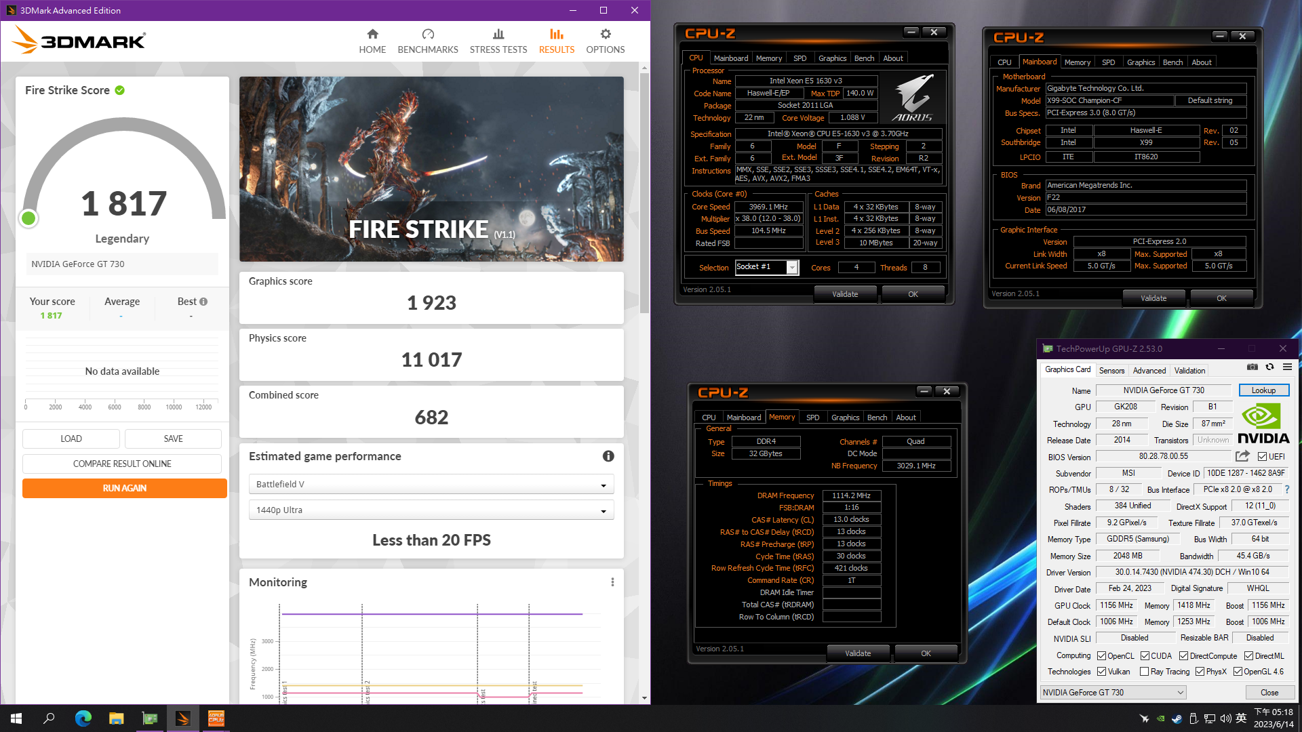The height and width of the screenshot is (732, 1302).
Task: Click green validation checkmark beside Fire Strike Score
Action: click(120, 90)
